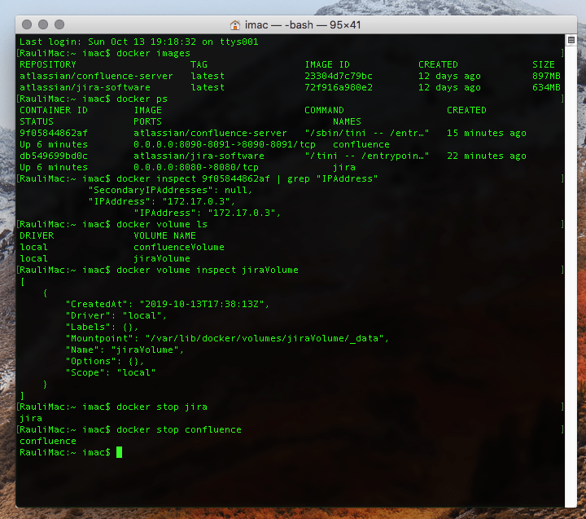Select image ID 23304d7c79bc
Screen dimensions: 586x519
point(339,76)
